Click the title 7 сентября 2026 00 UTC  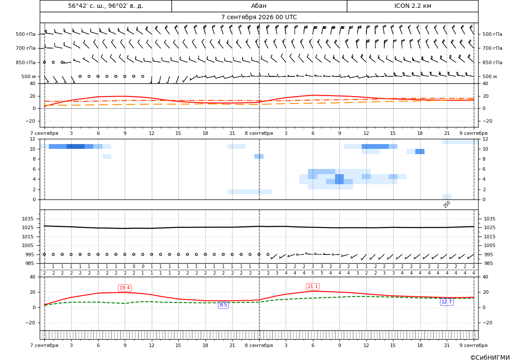(x=259, y=17)
